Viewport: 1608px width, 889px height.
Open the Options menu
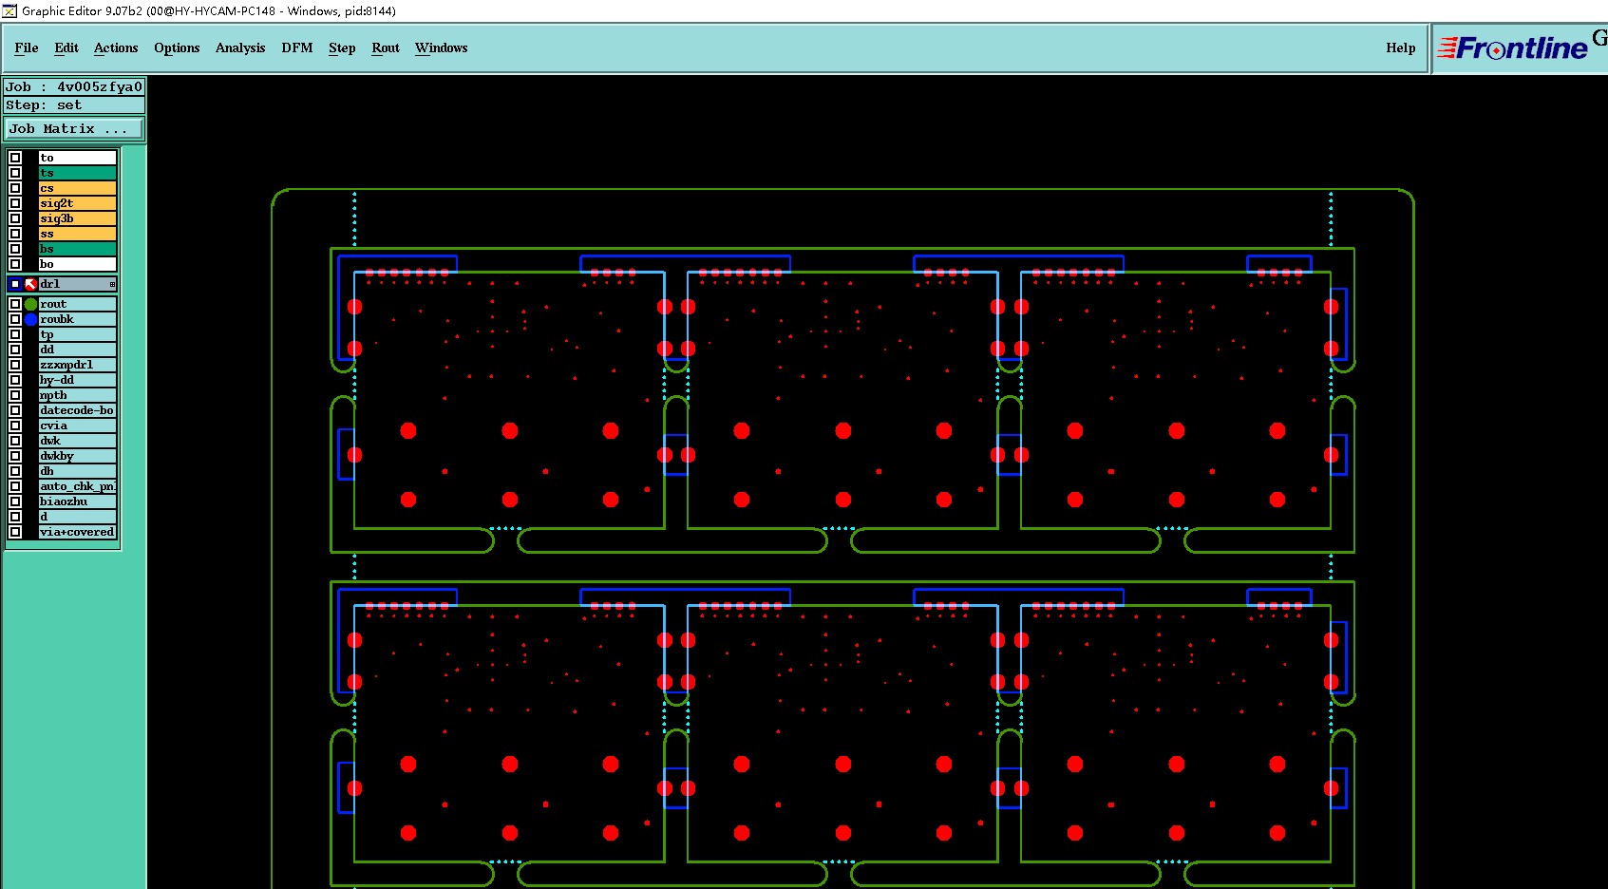coord(177,47)
